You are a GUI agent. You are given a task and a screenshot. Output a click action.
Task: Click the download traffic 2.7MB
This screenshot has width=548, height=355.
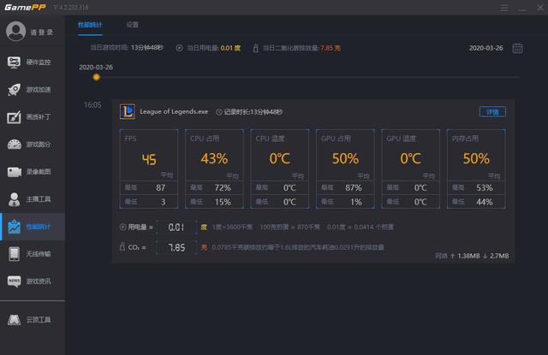pos(499,256)
